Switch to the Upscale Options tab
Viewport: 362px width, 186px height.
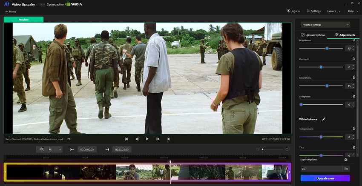(313, 35)
